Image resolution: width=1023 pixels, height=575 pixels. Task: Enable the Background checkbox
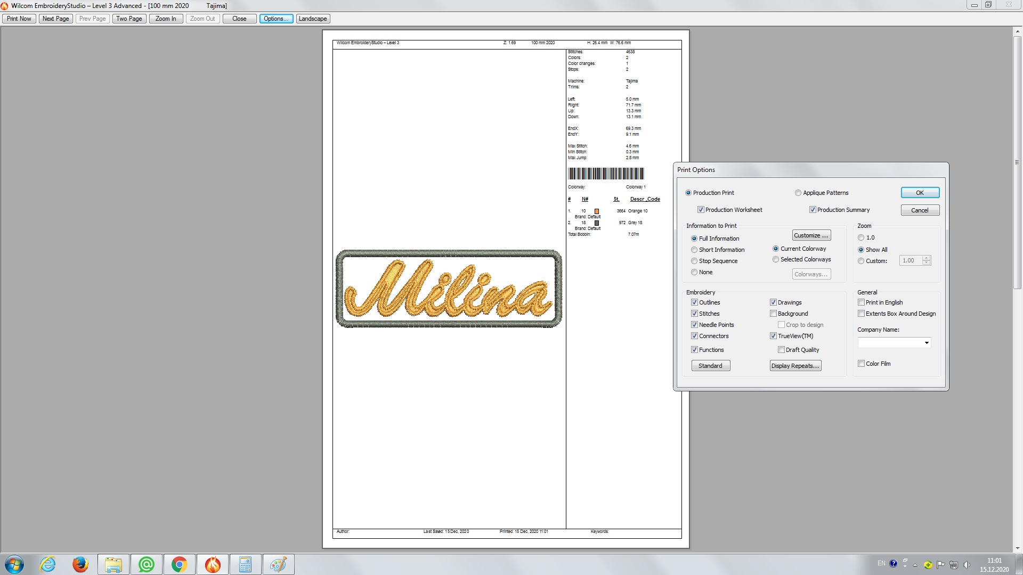(x=773, y=314)
